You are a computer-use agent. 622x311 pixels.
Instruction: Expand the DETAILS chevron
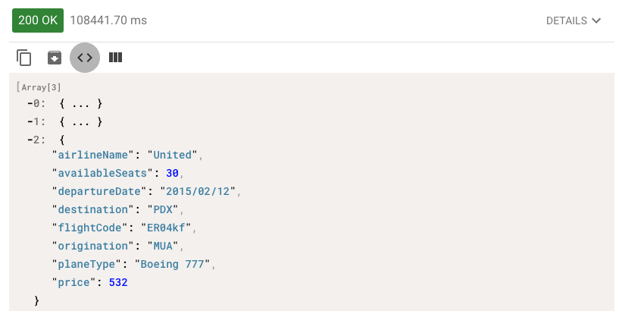coord(596,20)
